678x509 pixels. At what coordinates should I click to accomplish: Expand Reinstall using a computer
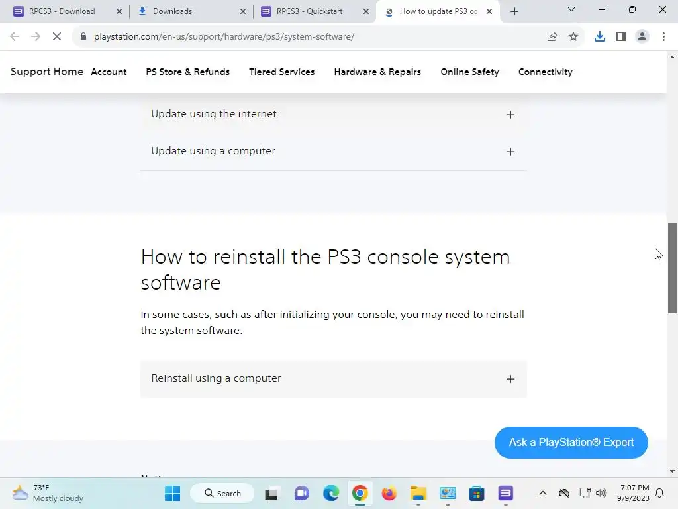pyautogui.click(x=334, y=378)
